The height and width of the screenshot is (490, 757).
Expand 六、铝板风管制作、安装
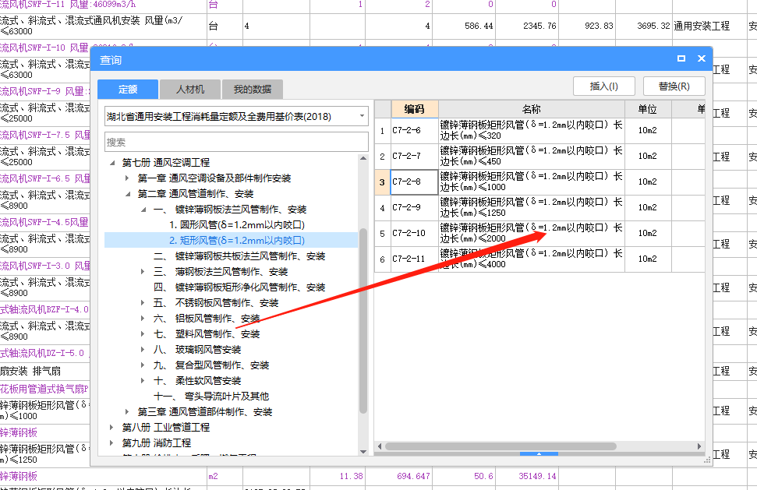click(143, 319)
